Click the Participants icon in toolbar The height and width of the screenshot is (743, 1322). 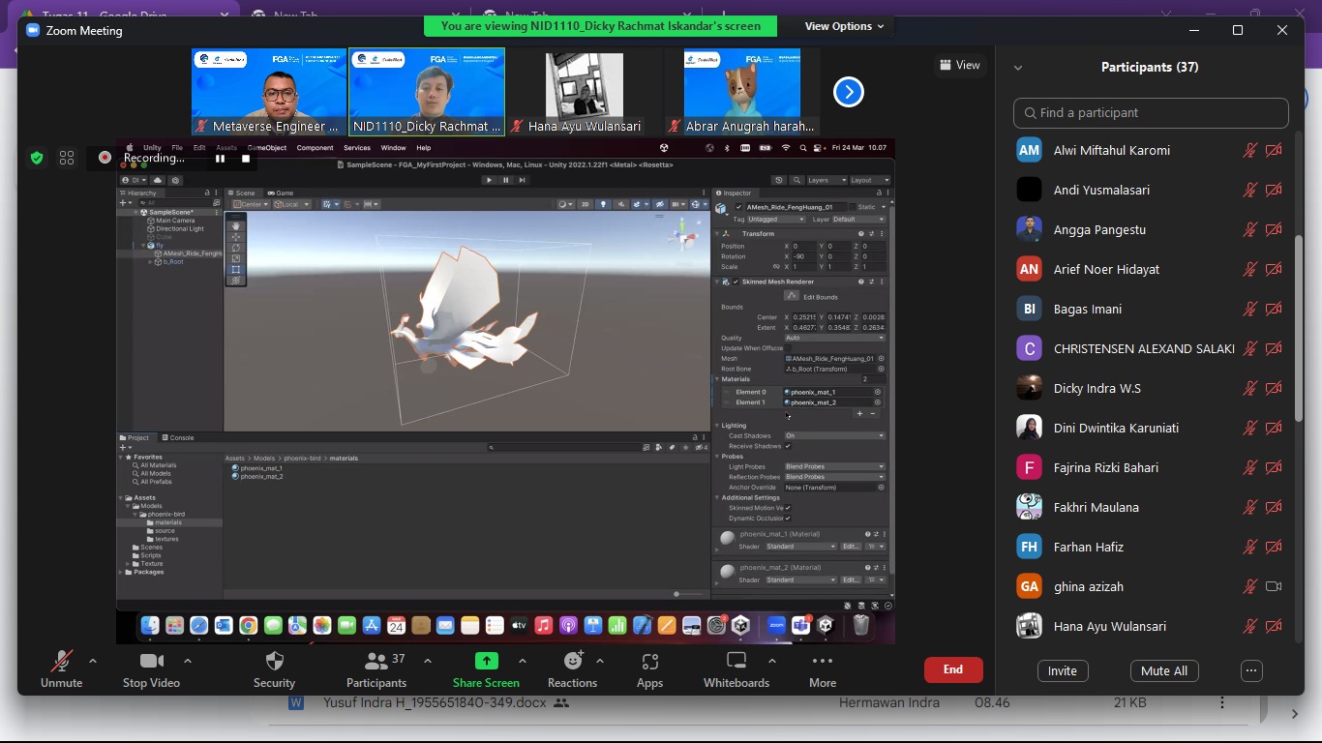(x=376, y=662)
